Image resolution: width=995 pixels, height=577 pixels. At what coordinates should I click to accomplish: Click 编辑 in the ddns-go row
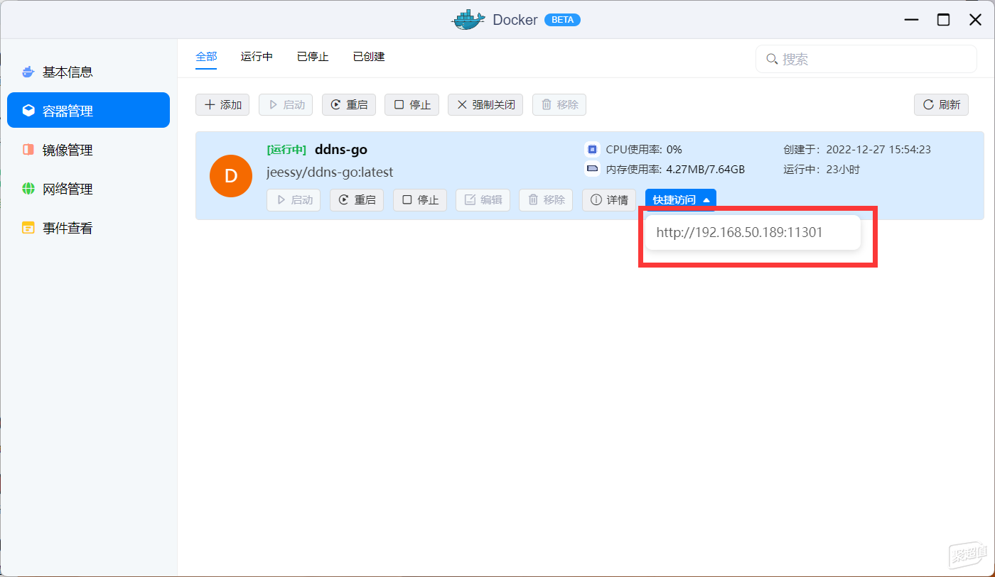click(x=483, y=200)
